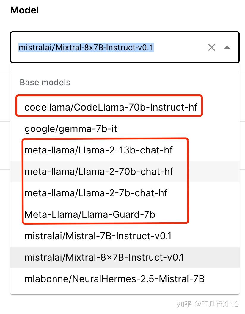
Task: Pick meta-llama/Llama-2-70b-chat-hf option
Action: click(x=99, y=172)
